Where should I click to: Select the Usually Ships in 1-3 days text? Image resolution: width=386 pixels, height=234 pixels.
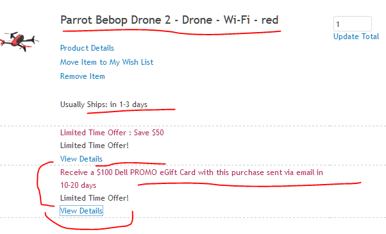pyautogui.click(x=104, y=104)
